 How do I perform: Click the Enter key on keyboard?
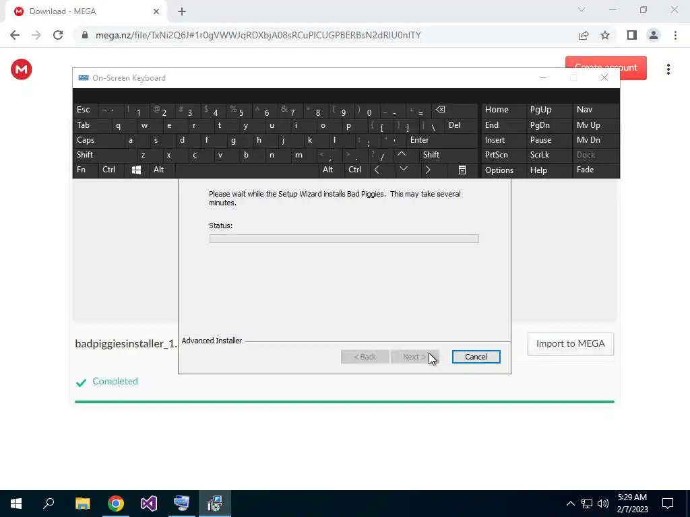coord(441,140)
